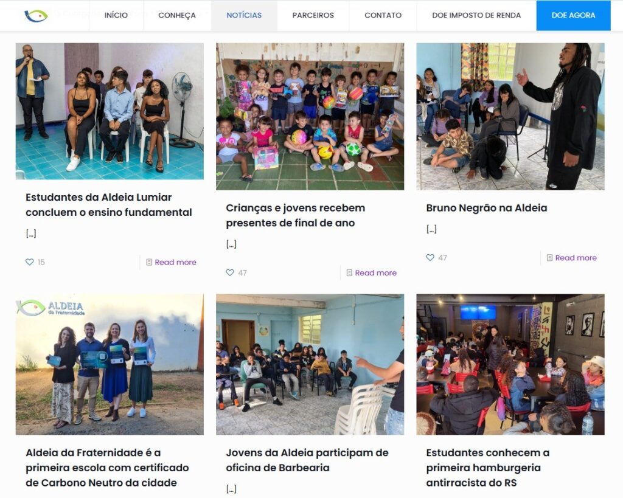The width and height of the screenshot is (623, 498).
Task: Open the CONTATO page
Action: point(383,15)
